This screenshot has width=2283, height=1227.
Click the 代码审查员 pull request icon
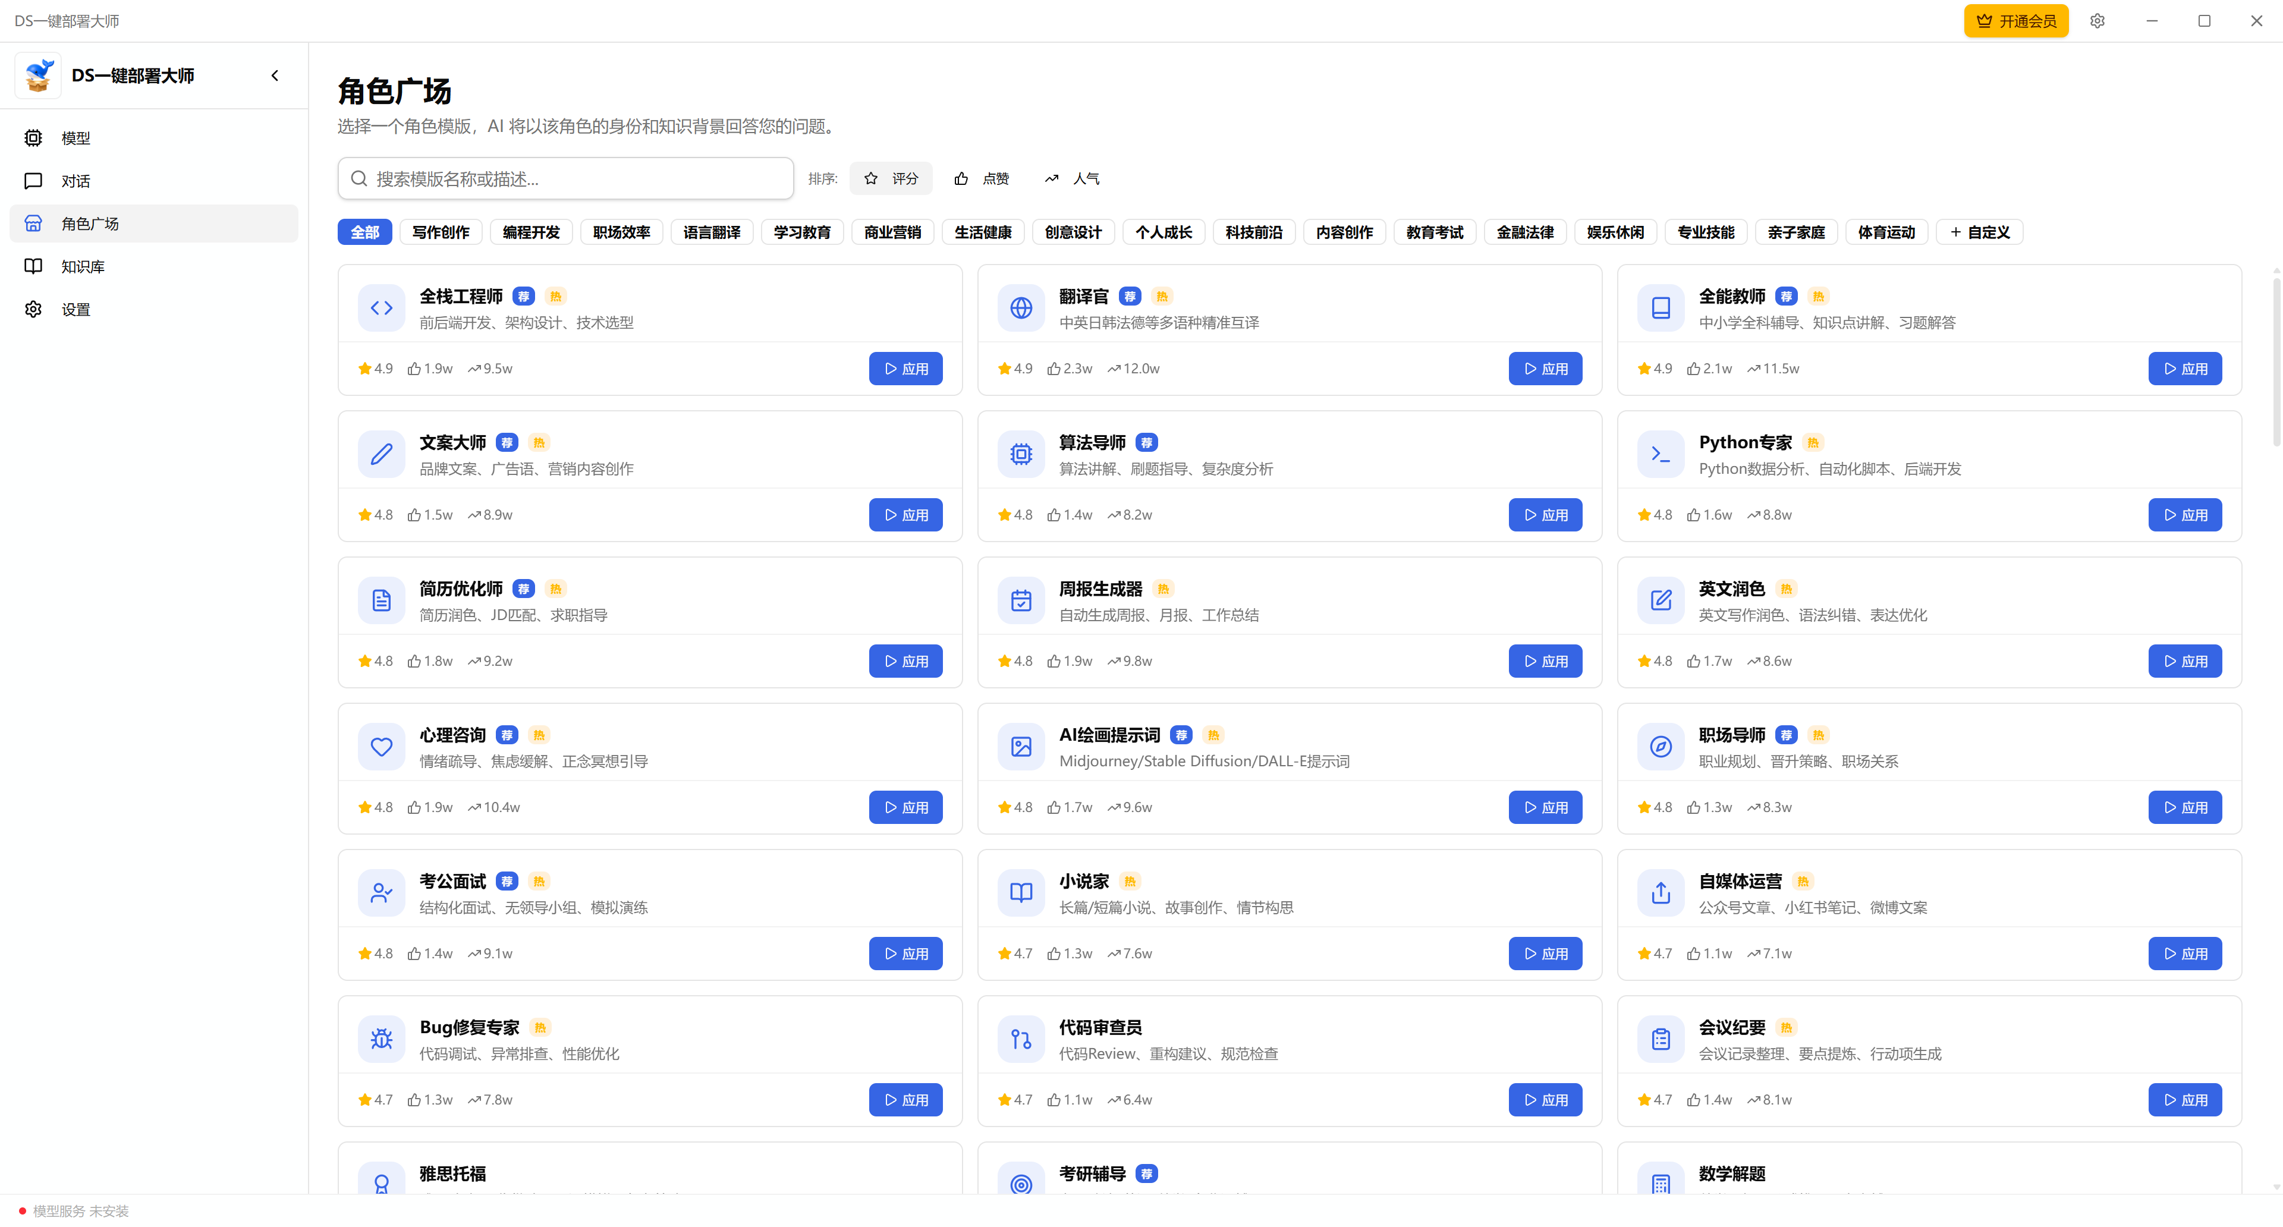(1022, 1039)
